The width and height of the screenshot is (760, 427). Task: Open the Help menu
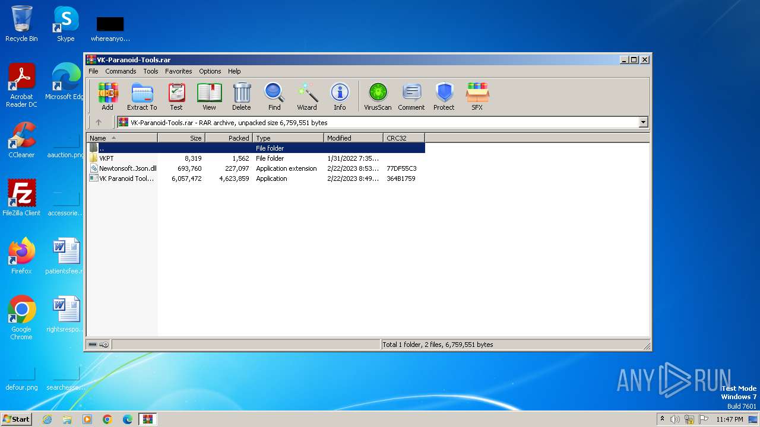(235, 71)
